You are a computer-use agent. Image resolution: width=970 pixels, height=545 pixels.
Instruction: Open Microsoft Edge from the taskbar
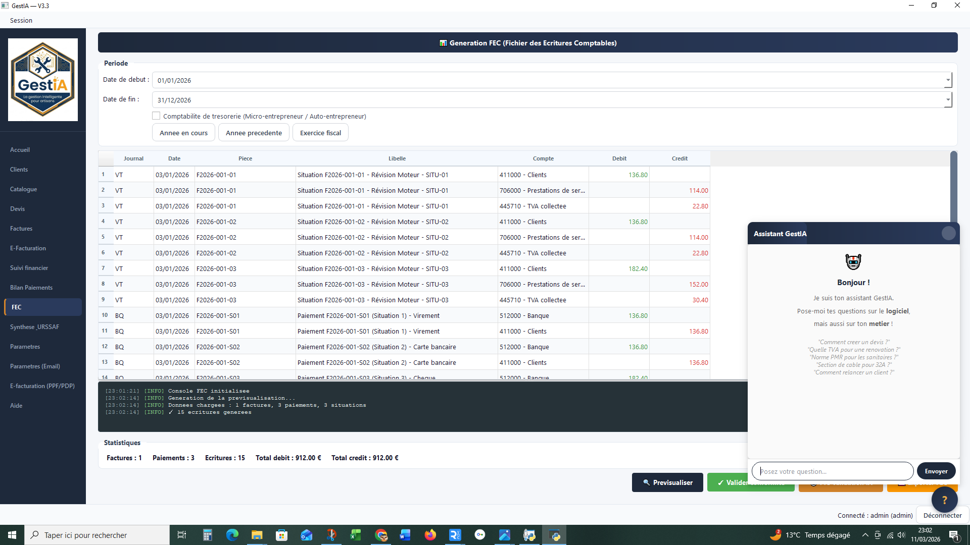[x=232, y=535]
